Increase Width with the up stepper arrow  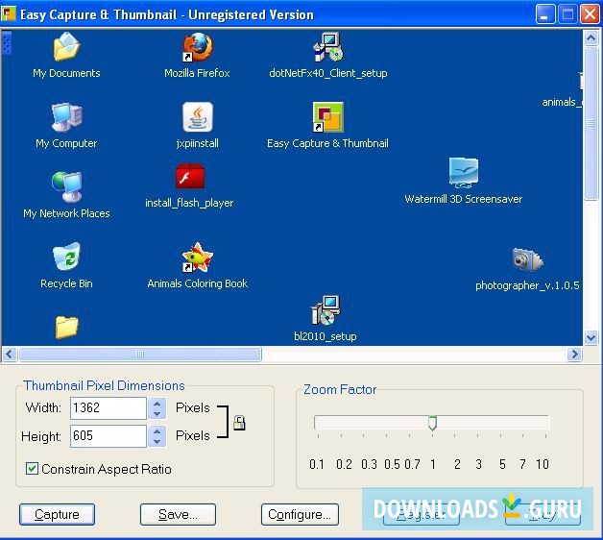(x=157, y=405)
